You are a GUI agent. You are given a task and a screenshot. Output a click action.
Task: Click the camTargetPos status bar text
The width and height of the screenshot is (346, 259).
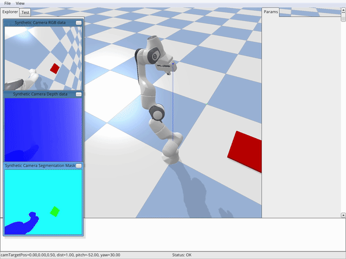(61, 255)
